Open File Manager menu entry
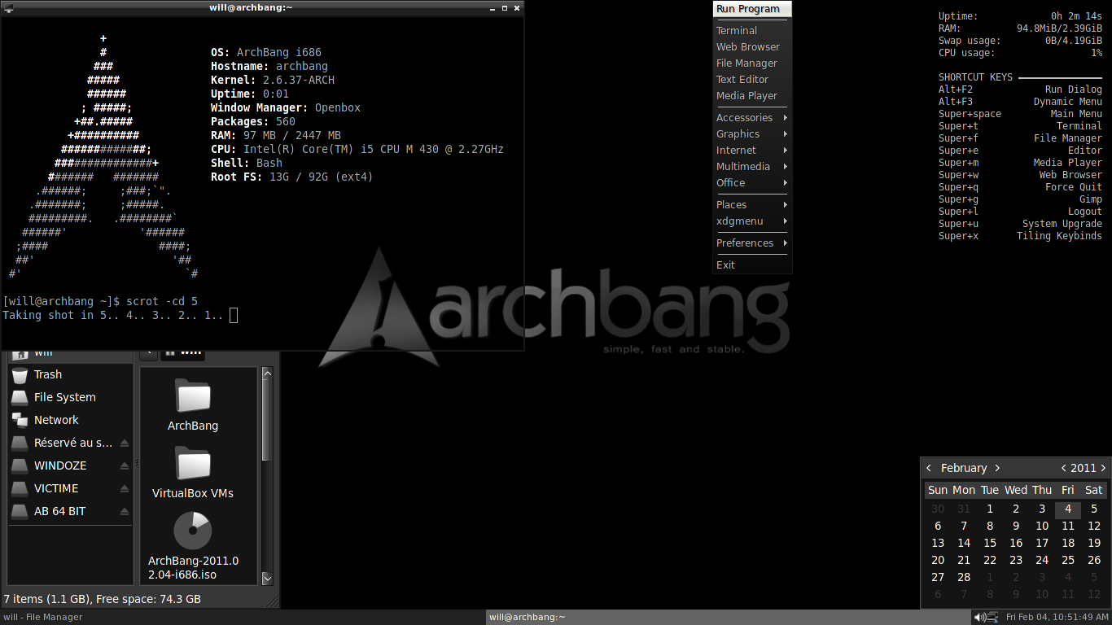Viewport: 1112px width, 625px height. (x=752, y=63)
